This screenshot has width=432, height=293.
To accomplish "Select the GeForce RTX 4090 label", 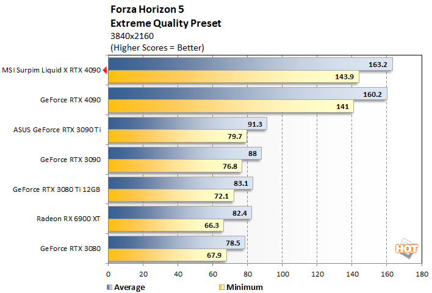I will (x=70, y=100).
